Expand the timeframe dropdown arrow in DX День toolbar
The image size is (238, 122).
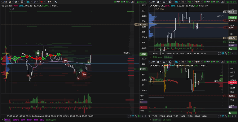coord(167,2)
